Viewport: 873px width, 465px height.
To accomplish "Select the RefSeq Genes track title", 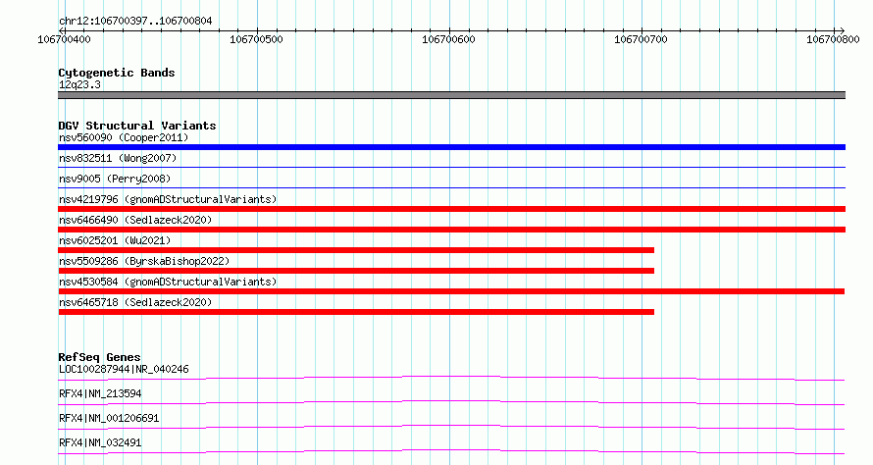I will (99, 357).
